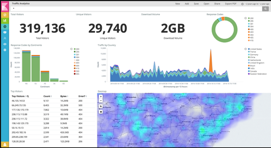This screenshot has width=271, height=148.
Task: Select the Geomap draw rectangle tool
Action: click(x=101, y=112)
